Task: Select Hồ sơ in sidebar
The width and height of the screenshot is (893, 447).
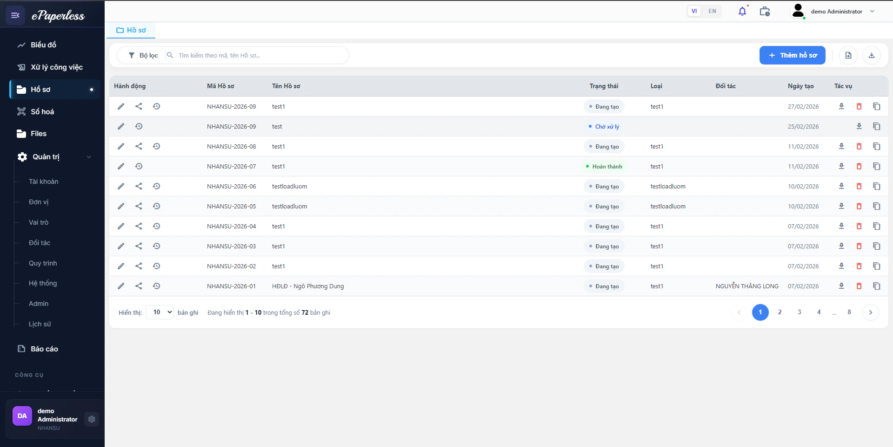Action: tap(55, 89)
